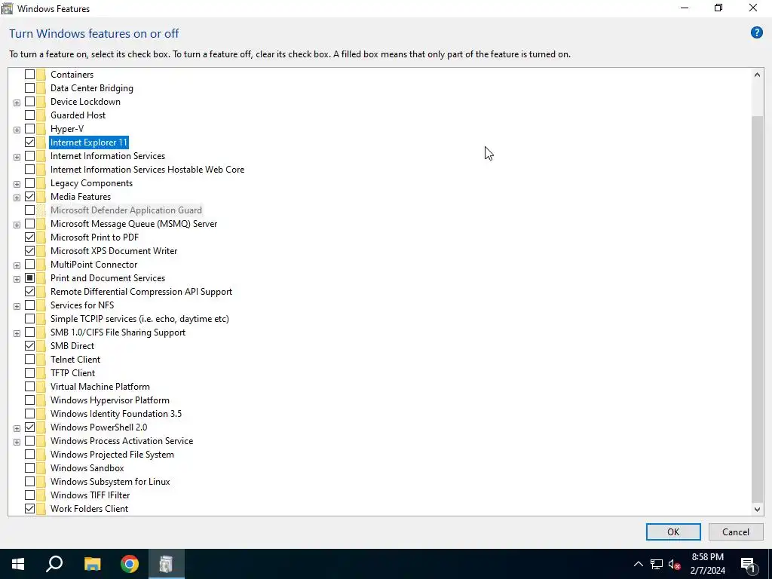The height and width of the screenshot is (579, 772).
Task: Select the Simple TCPIP services row
Action: click(x=139, y=319)
